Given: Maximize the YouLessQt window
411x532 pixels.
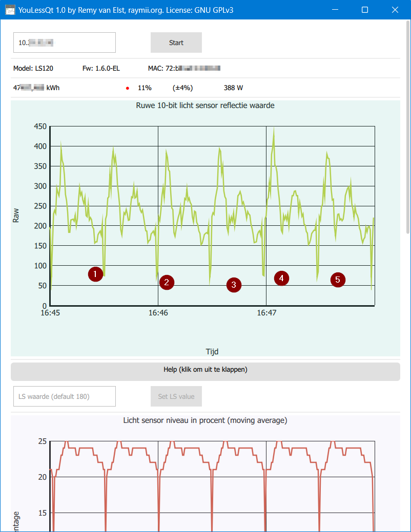Looking at the screenshot, I should [x=365, y=10].
